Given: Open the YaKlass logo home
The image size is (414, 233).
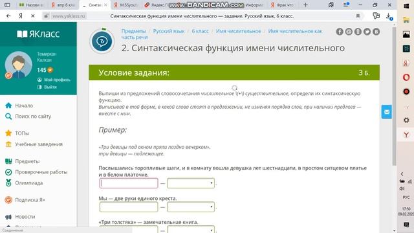Looking at the screenshot, I should [38, 34].
